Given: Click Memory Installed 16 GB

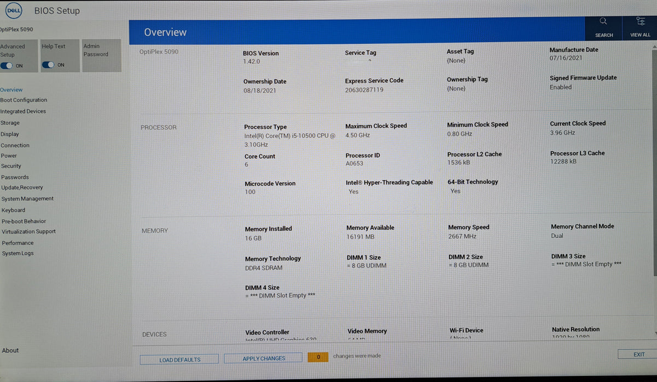Looking at the screenshot, I should pos(253,238).
